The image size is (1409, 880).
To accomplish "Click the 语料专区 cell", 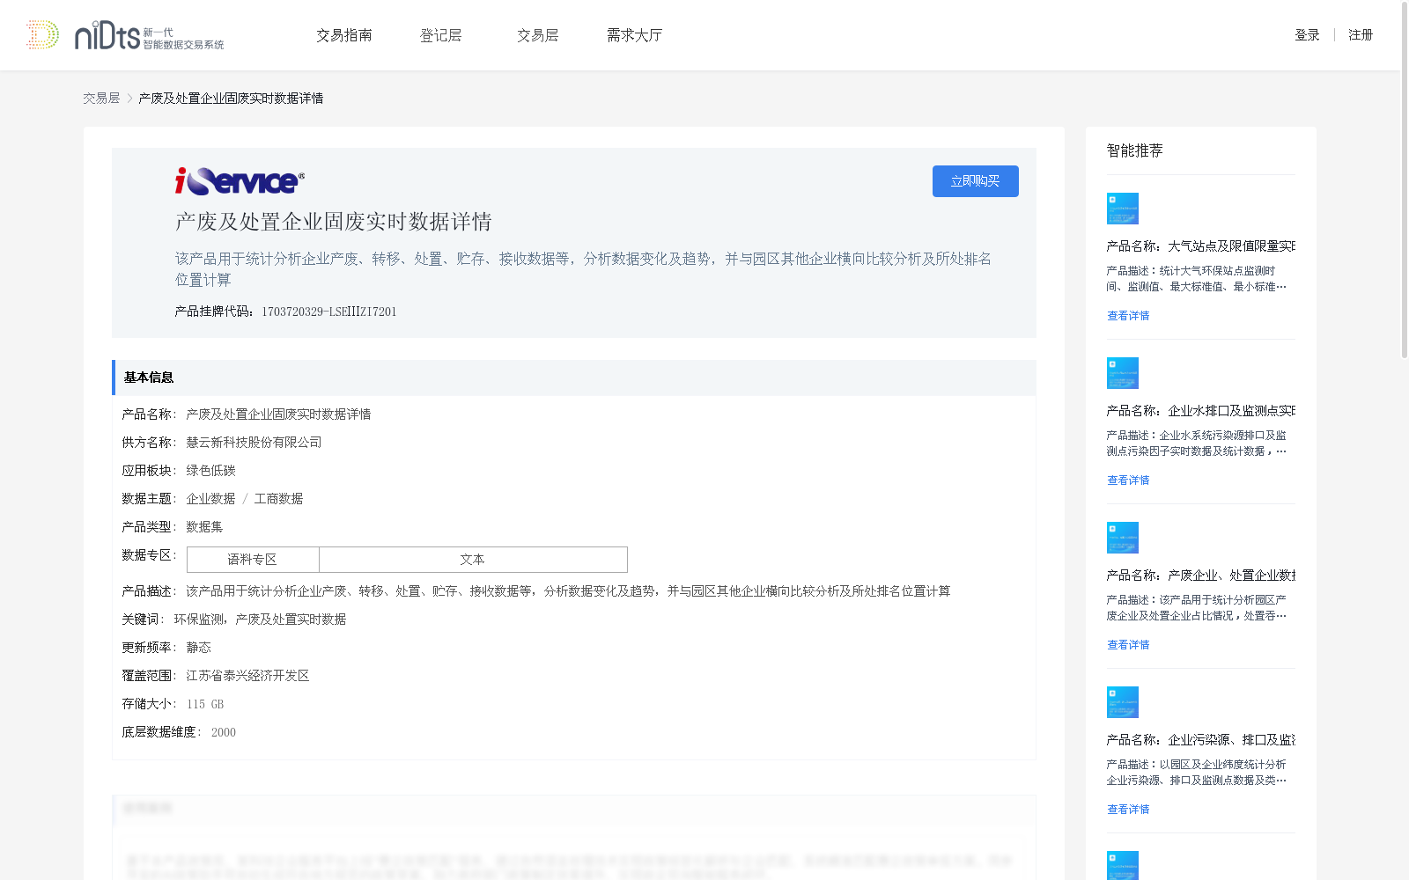I will tap(253, 560).
